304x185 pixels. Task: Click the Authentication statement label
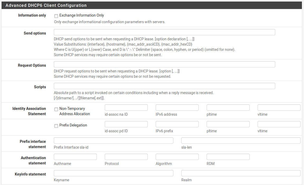(33, 160)
